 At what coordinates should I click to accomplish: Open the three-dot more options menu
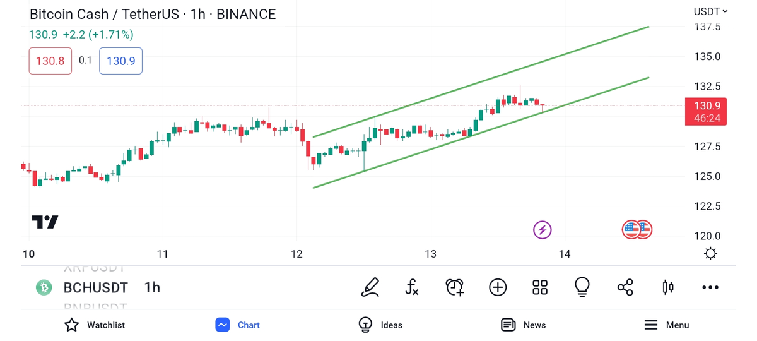pos(710,287)
